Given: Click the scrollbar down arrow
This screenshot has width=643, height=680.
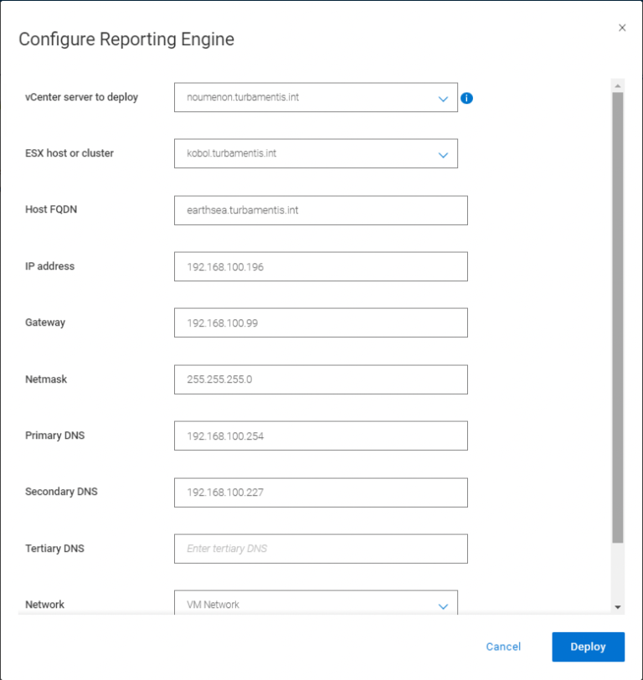Looking at the screenshot, I should point(617,607).
